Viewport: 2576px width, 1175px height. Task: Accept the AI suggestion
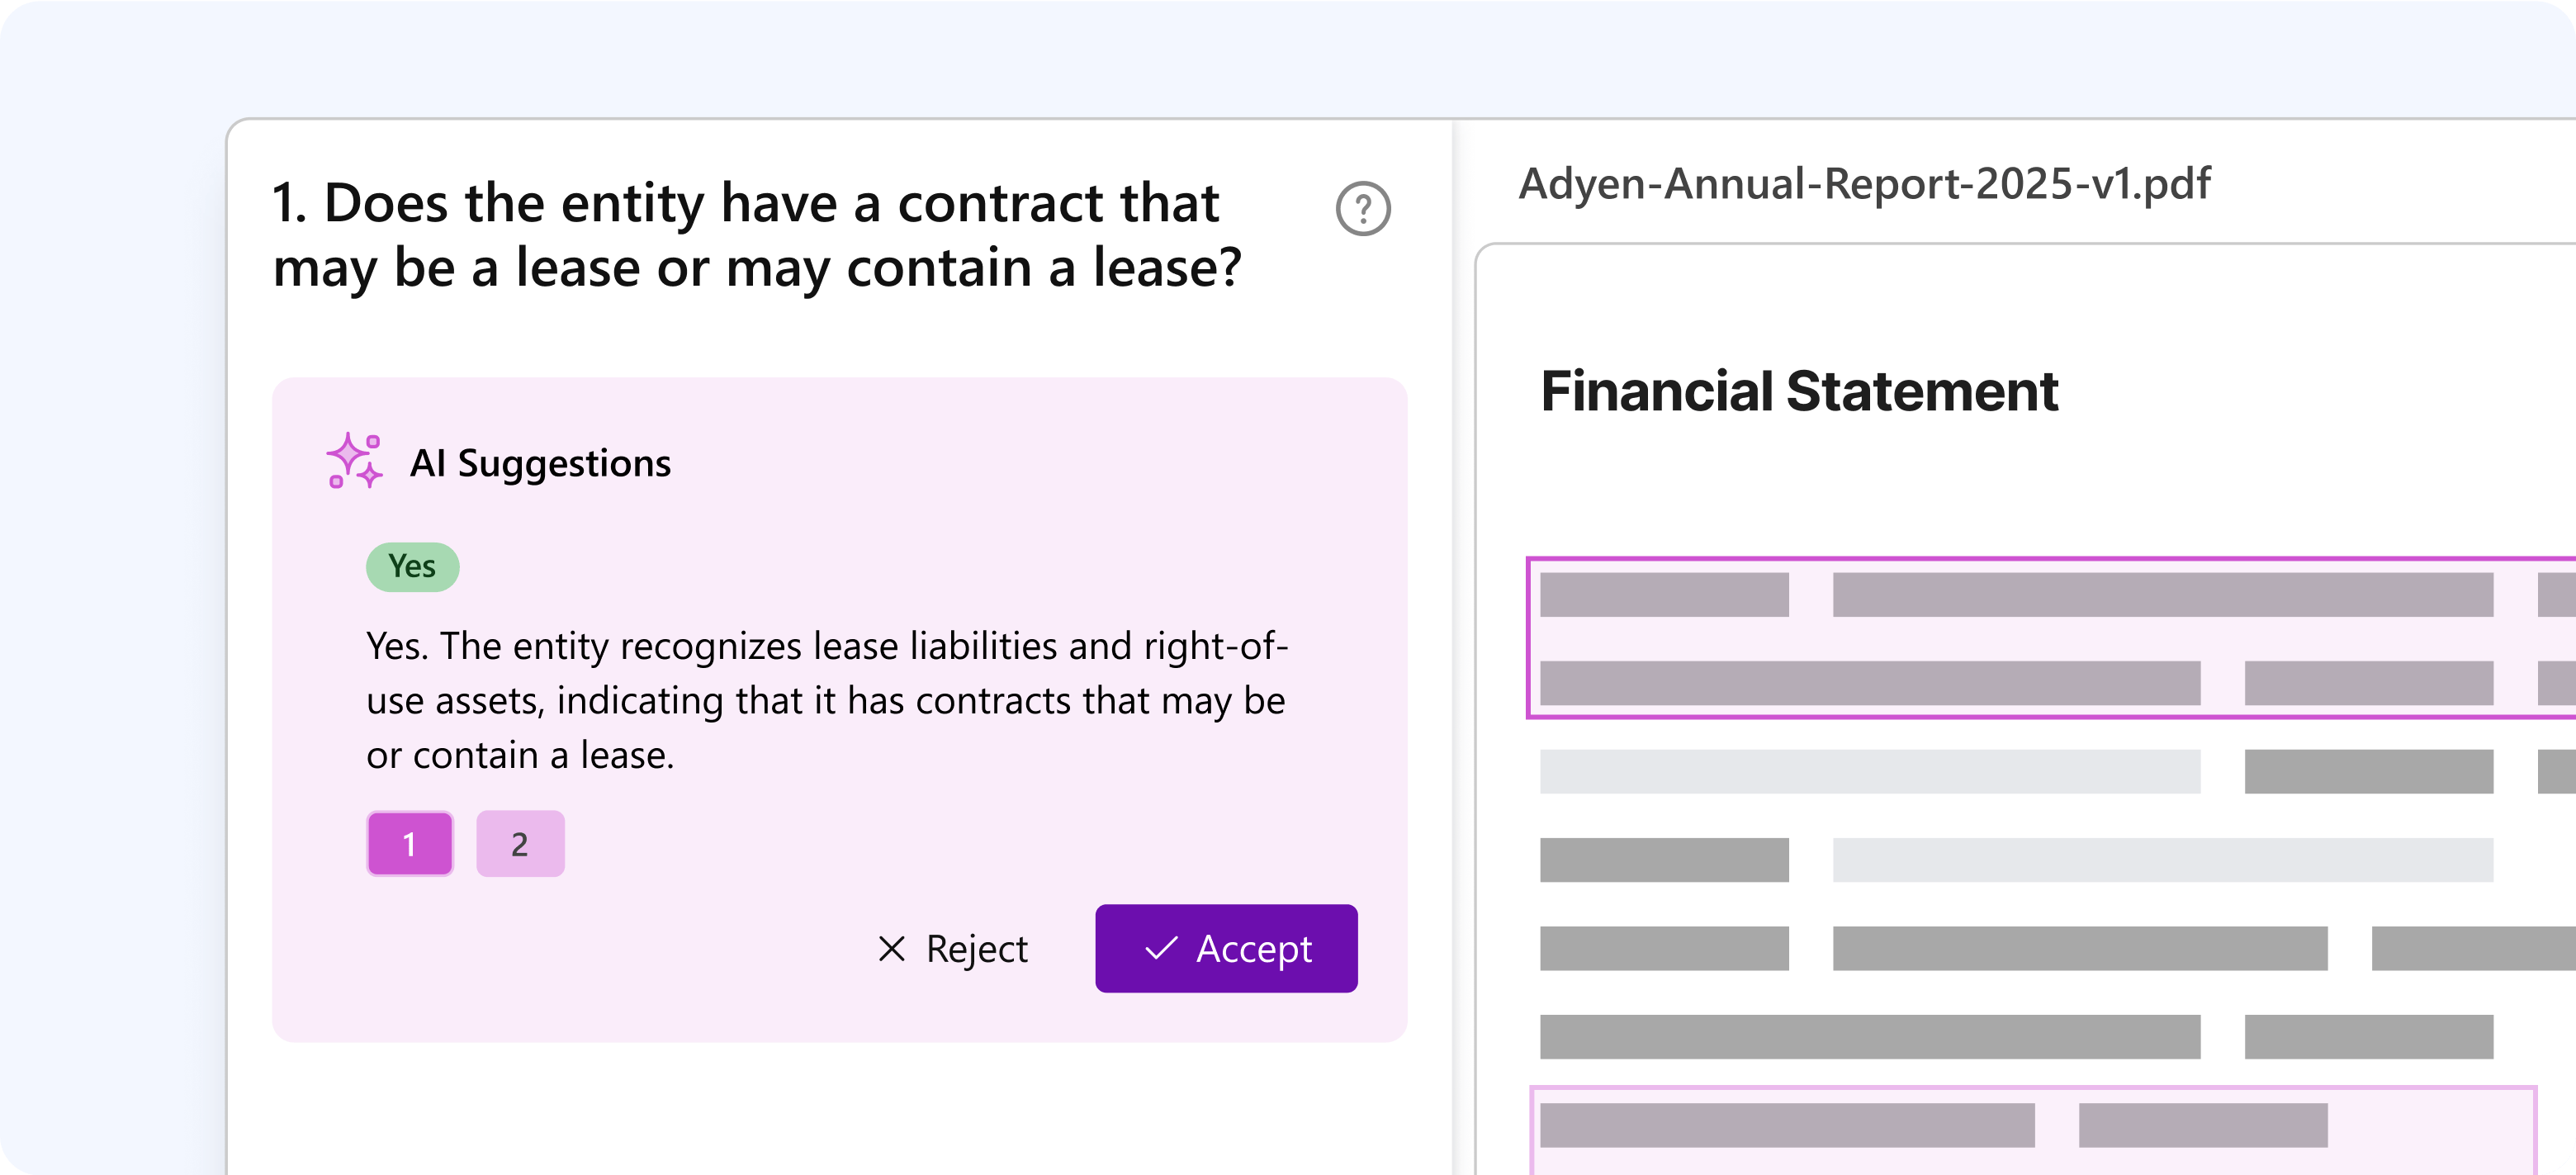coord(1226,948)
